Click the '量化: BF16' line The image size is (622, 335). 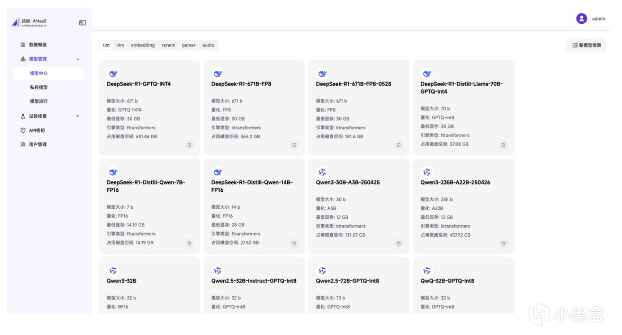tap(118, 307)
